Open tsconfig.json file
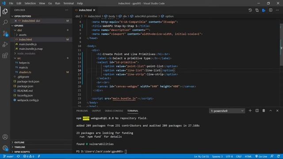 (25, 95)
